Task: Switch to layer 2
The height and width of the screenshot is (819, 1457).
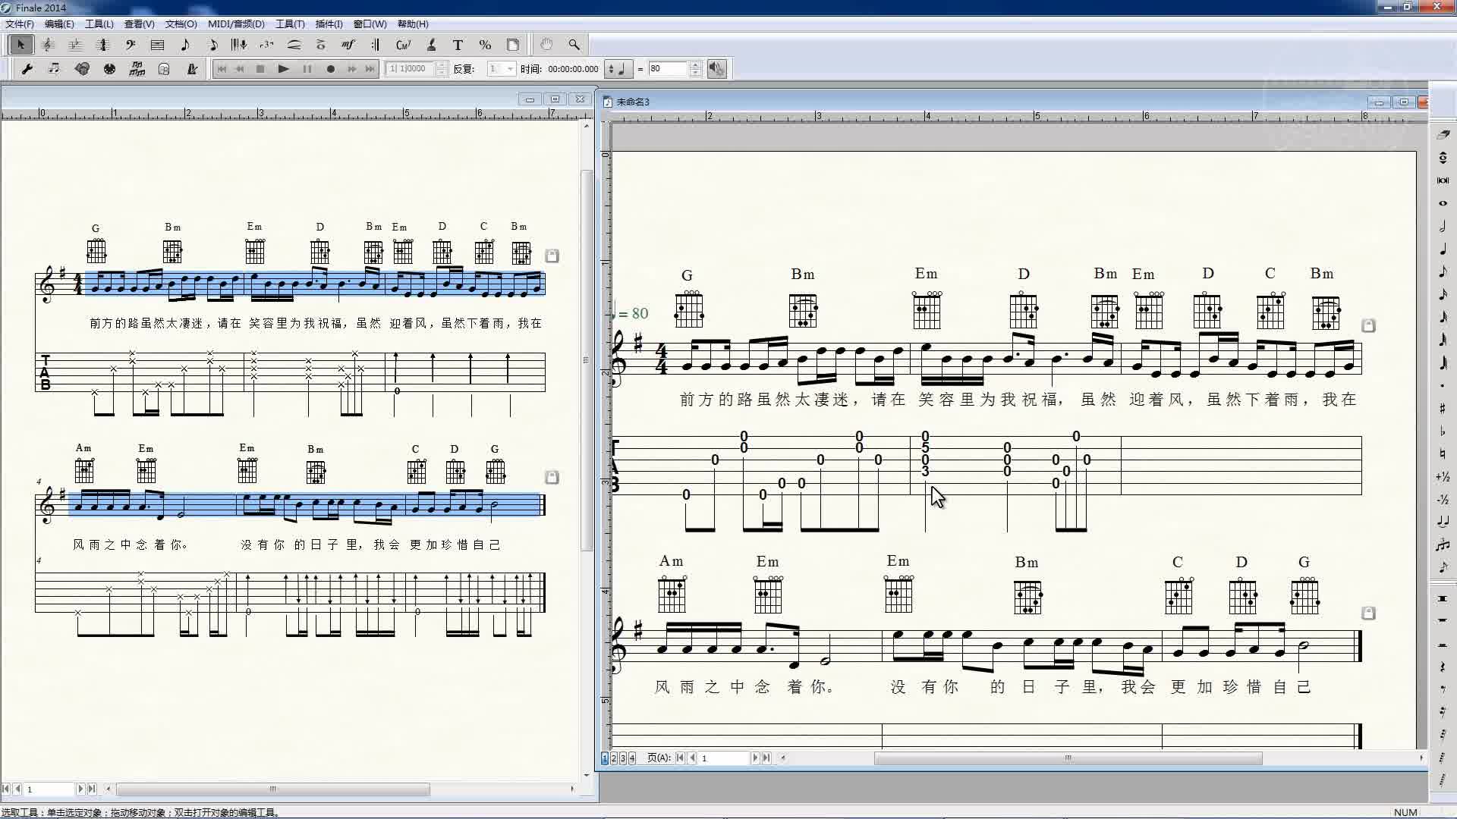Action: click(614, 758)
